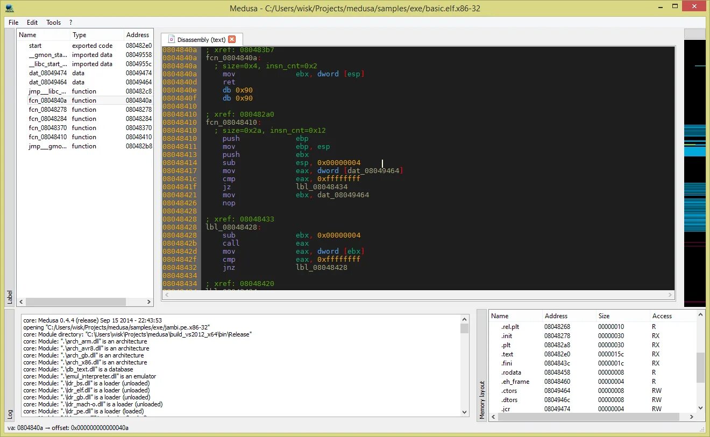This screenshot has height=437, width=710.
Task: Sort labels by Name column header
Action: (x=44, y=35)
